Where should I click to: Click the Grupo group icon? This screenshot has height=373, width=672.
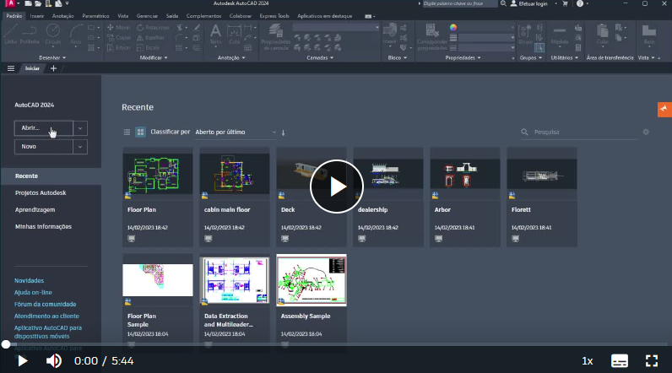[x=525, y=34]
